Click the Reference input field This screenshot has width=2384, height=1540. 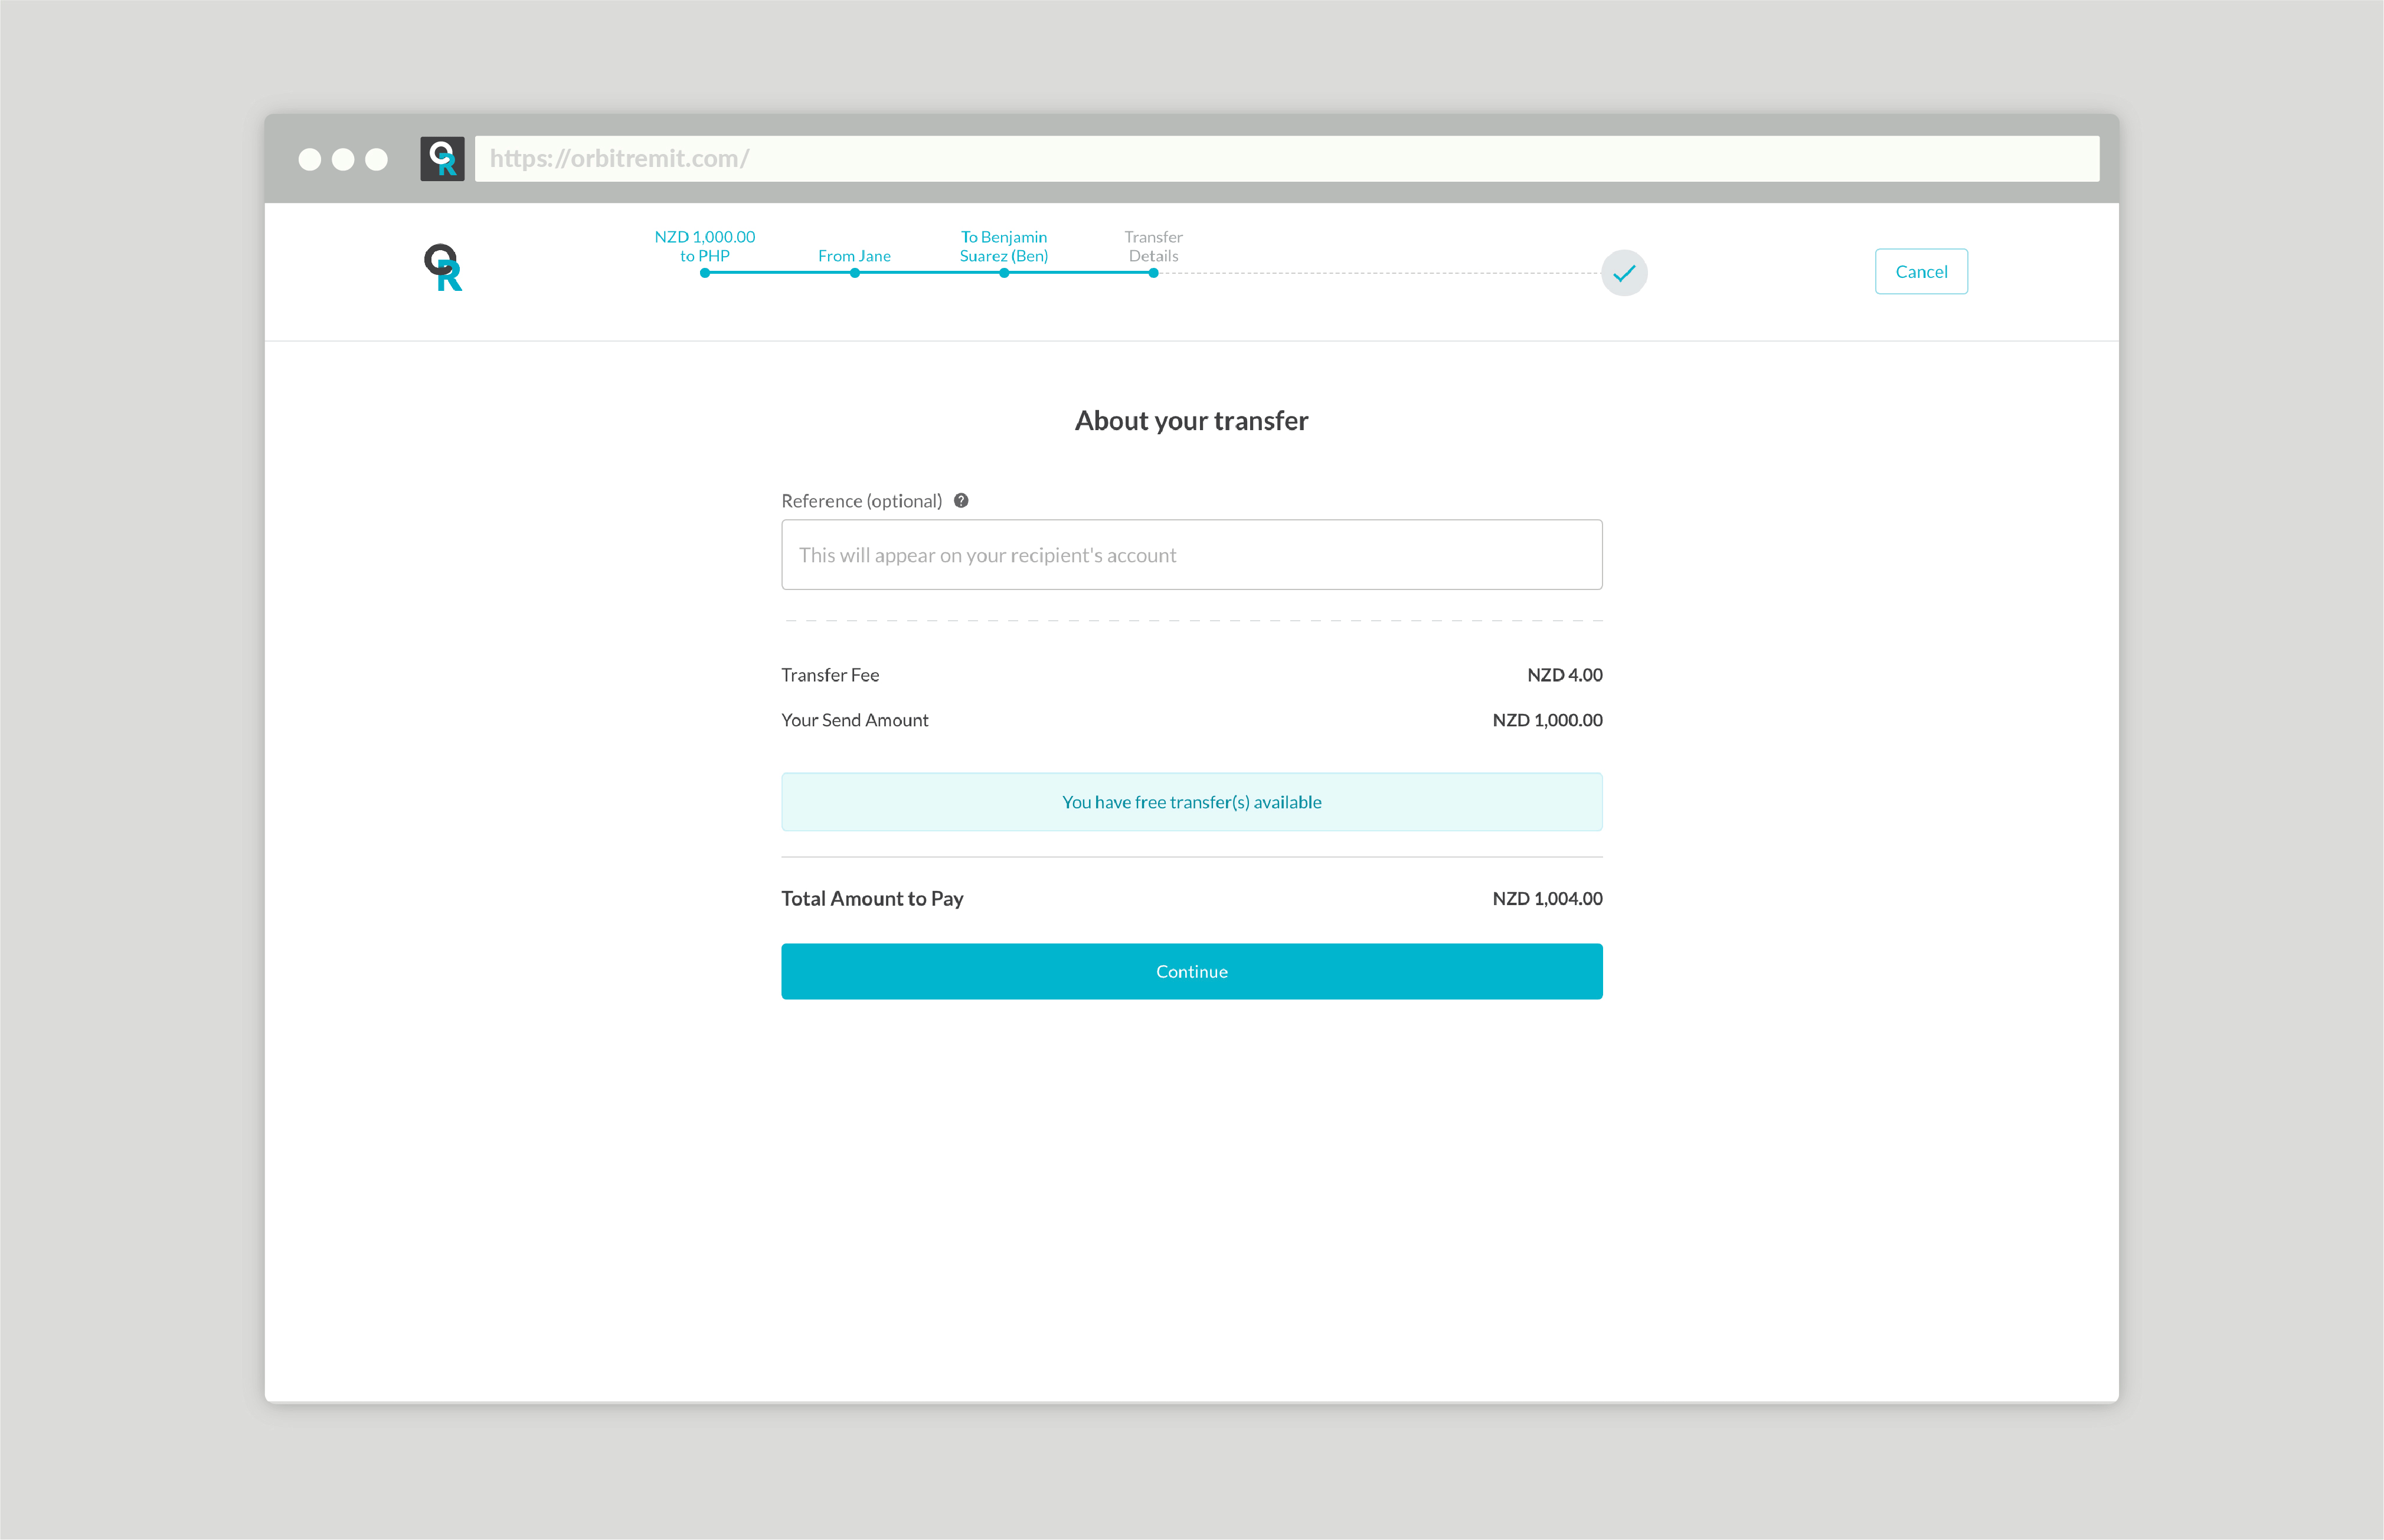tap(1191, 554)
